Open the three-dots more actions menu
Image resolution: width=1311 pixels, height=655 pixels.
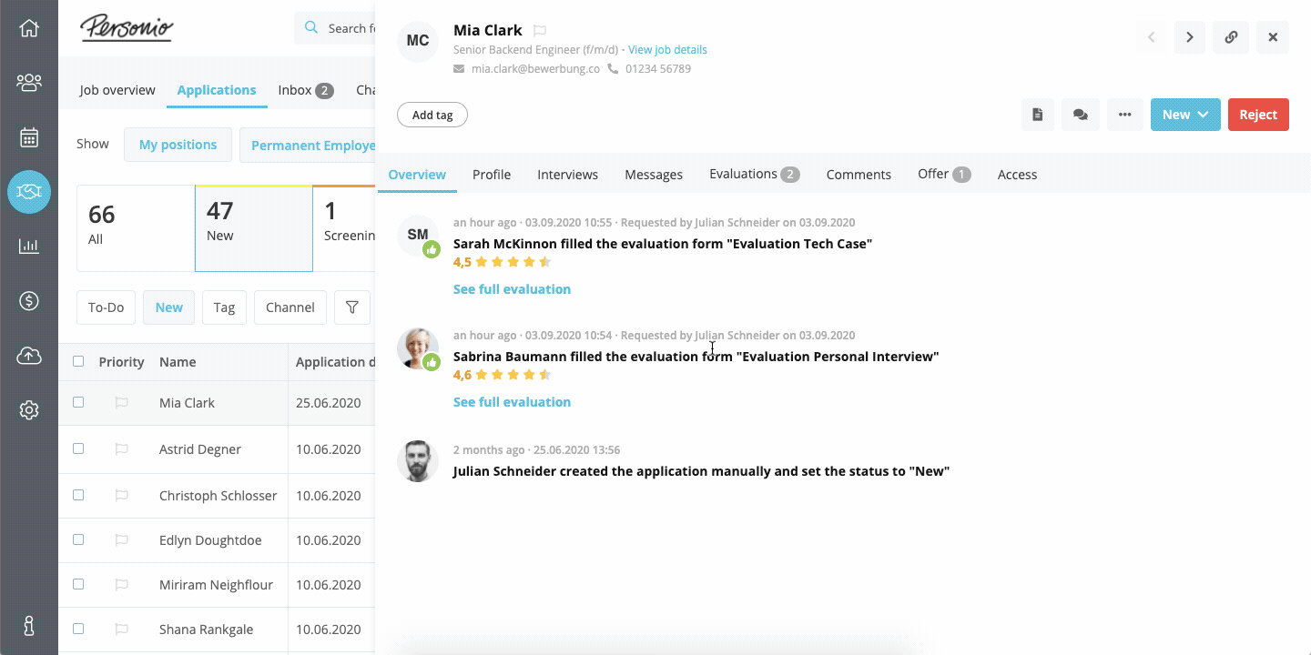point(1125,115)
